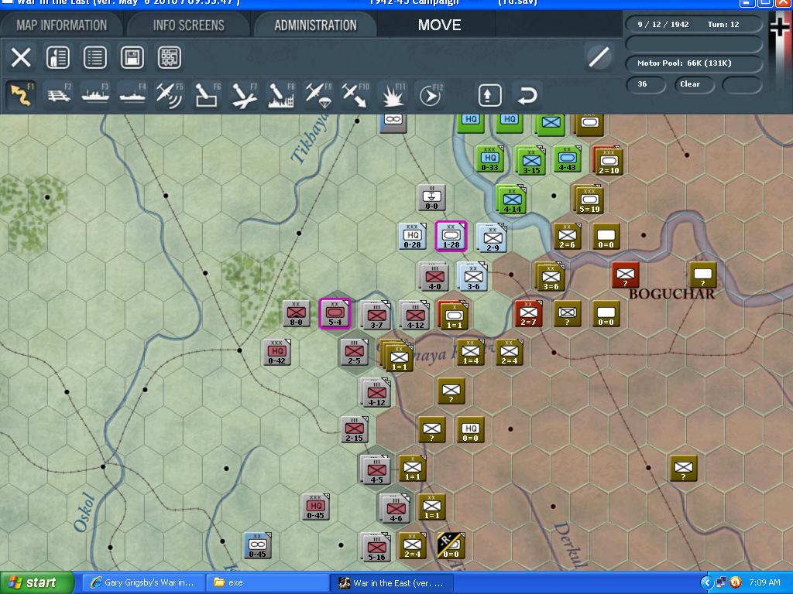Screen dimensions: 793x594
Task: Click the Motor Pool 66K (131K) field
Action: tap(694, 63)
